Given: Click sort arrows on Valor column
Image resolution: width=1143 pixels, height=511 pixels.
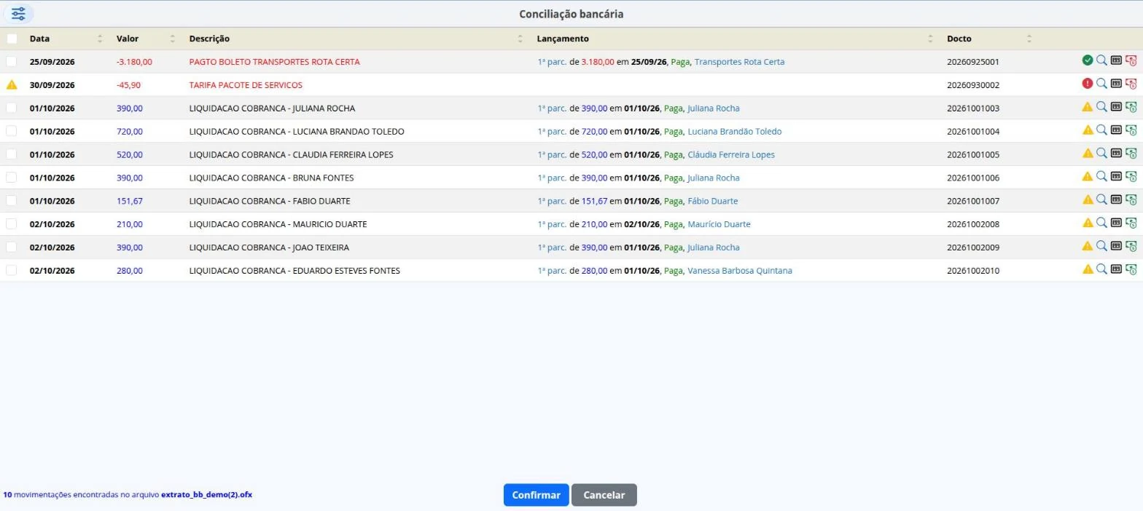Looking at the screenshot, I should click(x=173, y=39).
